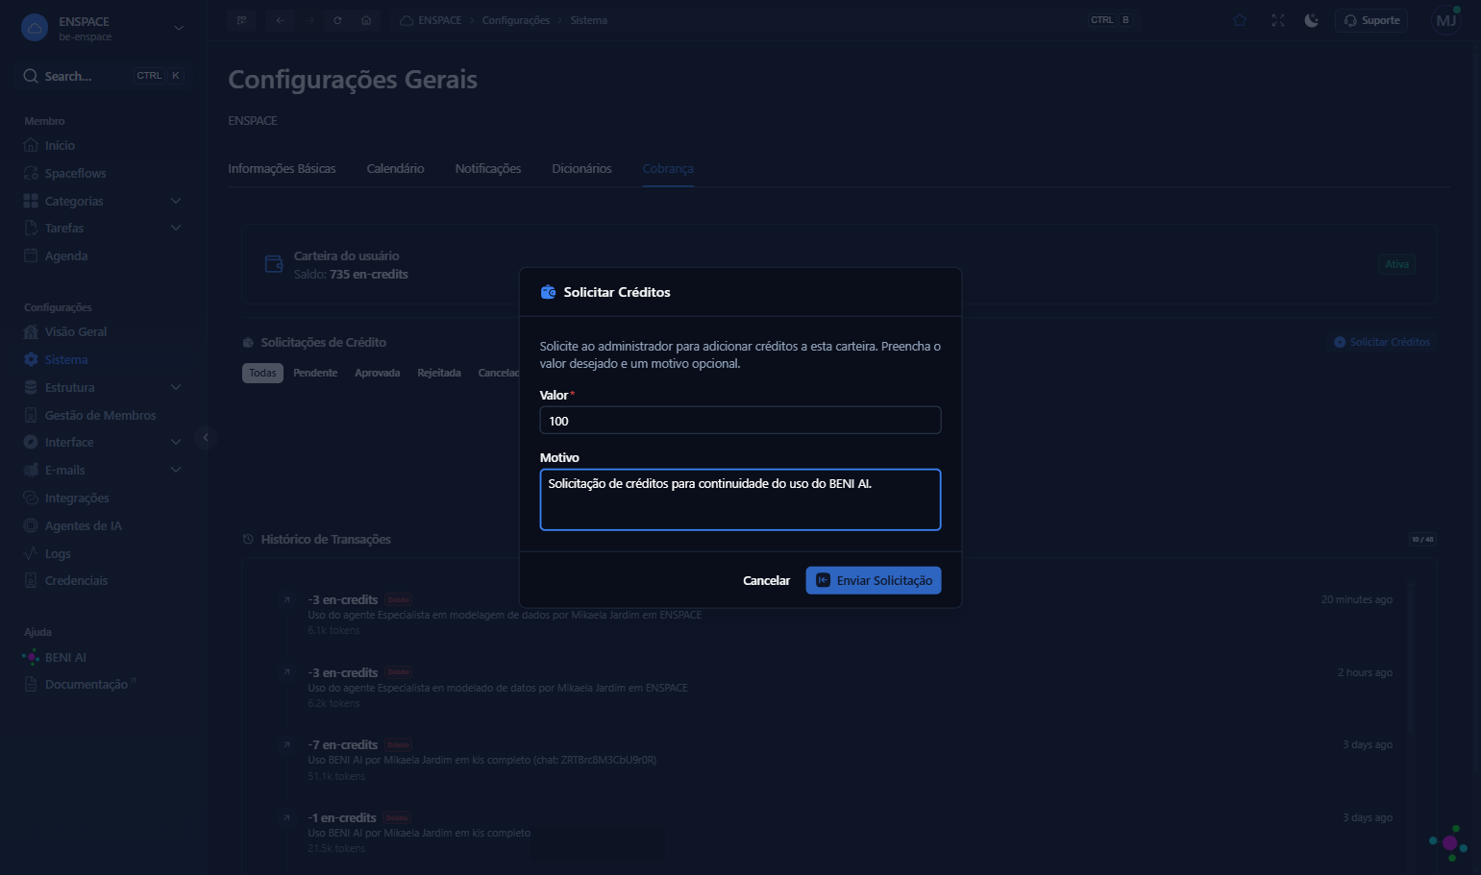Filter credit requests by Rejeitada

pos(439,374)
